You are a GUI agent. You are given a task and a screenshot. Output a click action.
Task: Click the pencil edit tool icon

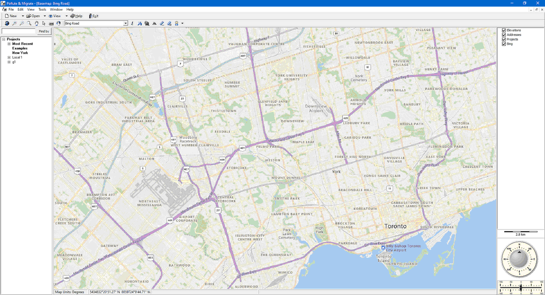click(162, 24)
